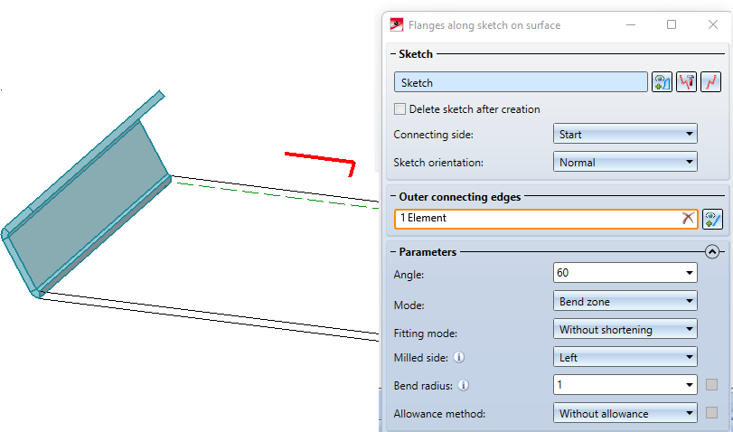Open the Mode dropdown showing Bend zone
This screenshot has width=733, height=432.
point(625,302)
